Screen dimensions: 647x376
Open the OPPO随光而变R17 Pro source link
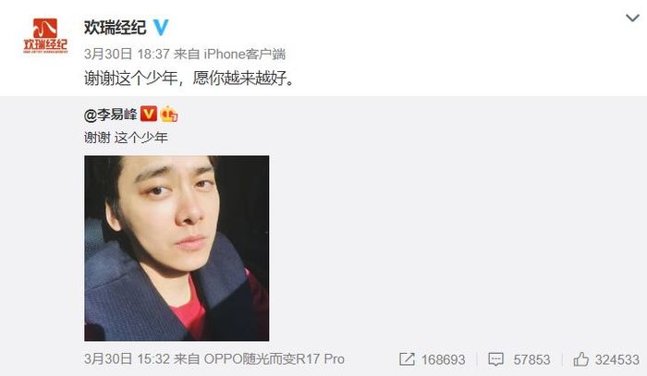pyautogui.click(x=274, y=359)
